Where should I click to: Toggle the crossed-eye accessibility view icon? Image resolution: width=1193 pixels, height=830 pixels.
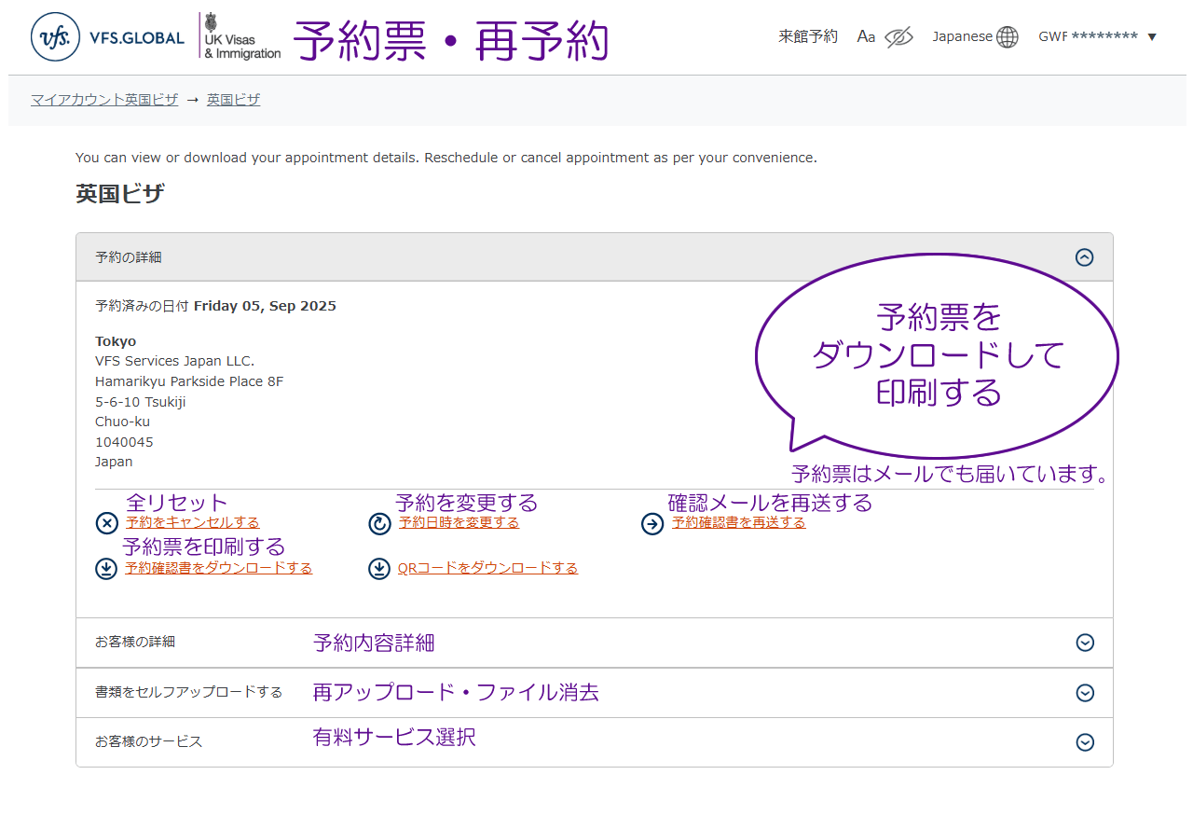(x=898, y=37)
